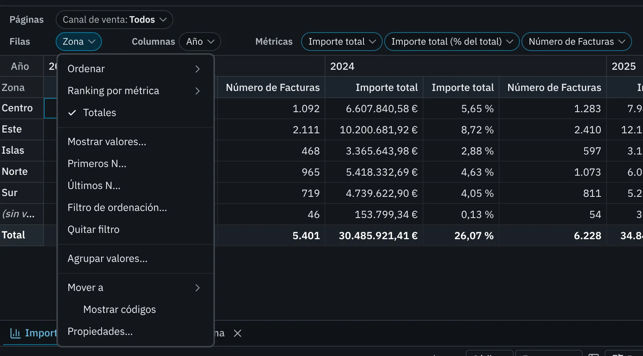Expand the Mover a submenu
Image resolution: width=643 pixels, height=356 pixels.
pos(135,288)
